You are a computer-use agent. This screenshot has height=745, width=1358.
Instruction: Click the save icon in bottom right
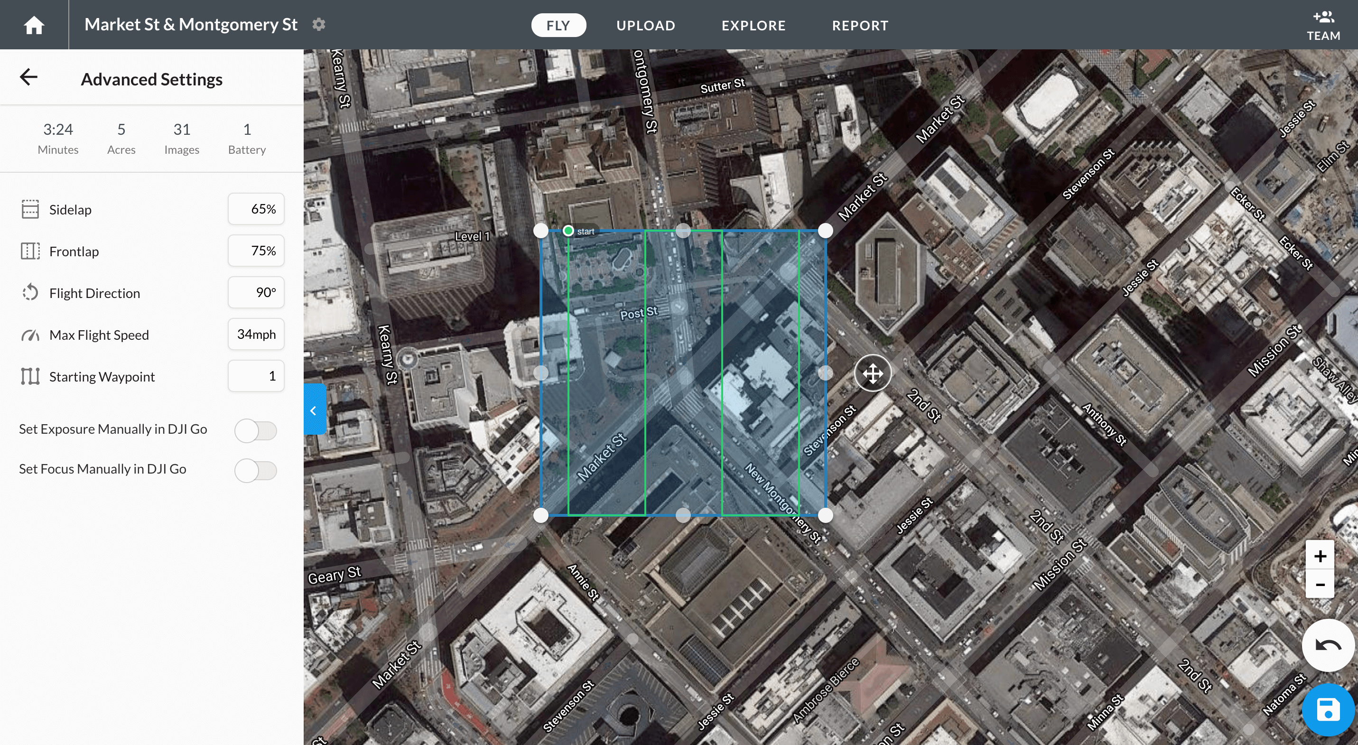pos(1327,711)
